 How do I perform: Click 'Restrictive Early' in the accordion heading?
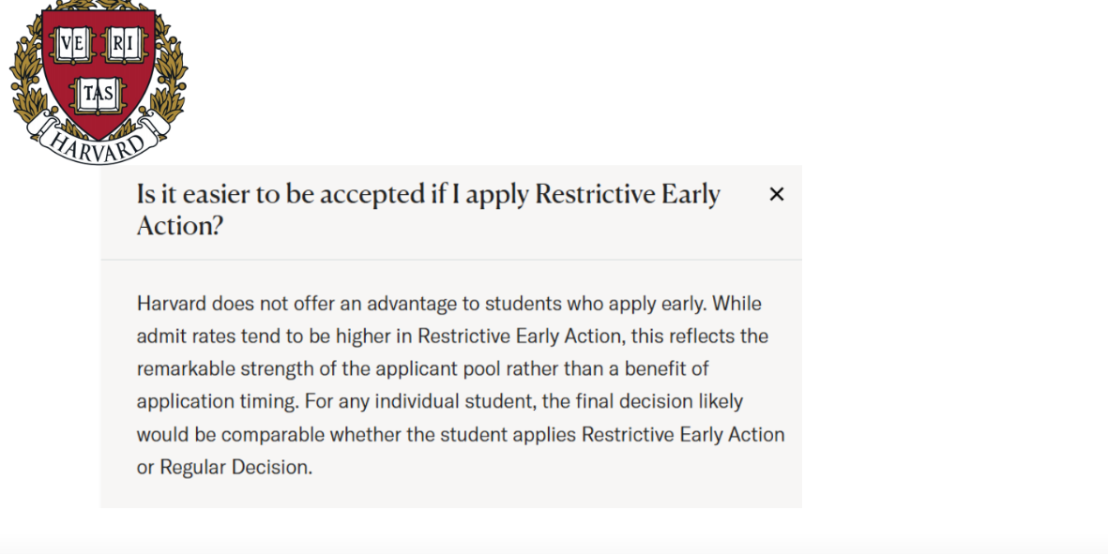click(628, 194)
